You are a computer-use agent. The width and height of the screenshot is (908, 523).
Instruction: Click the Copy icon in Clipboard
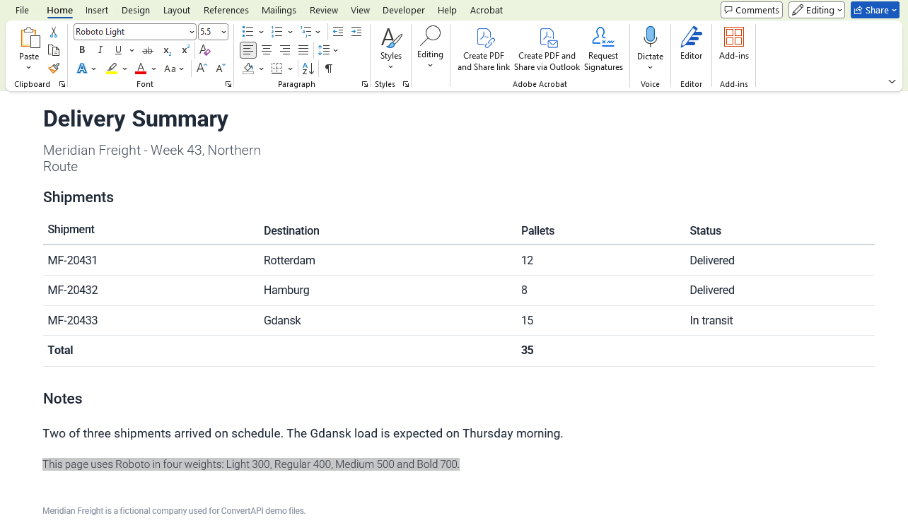click(54, 50)
